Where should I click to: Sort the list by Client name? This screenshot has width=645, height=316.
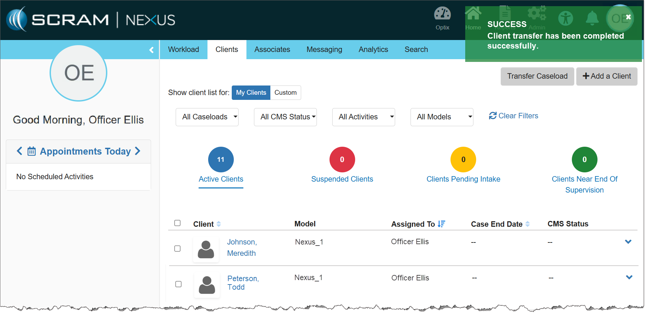coord(219,224)
